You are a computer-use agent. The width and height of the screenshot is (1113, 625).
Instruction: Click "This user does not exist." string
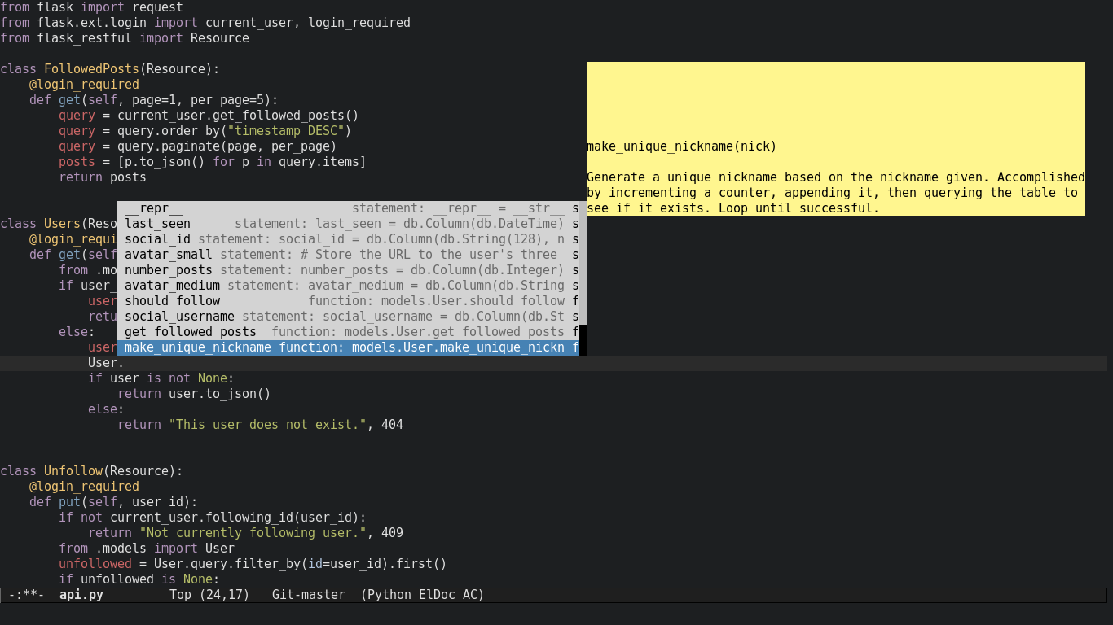point(267,425)
